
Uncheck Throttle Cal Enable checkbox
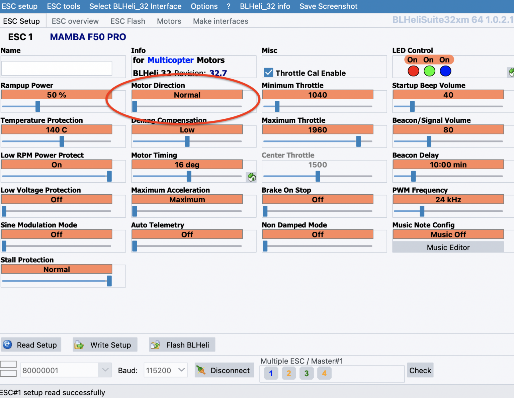268,73
